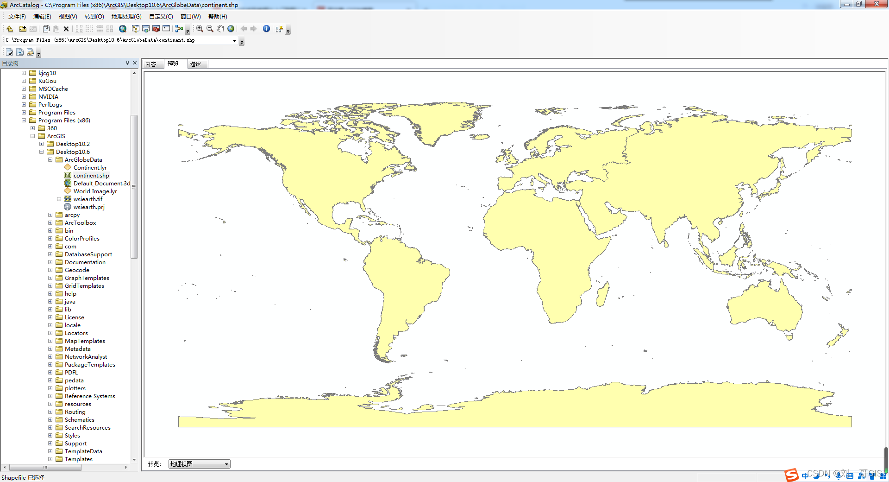Viewport: 889px width, 482px height.
Task: Open the red ArcToolbox icon
Action: 156,29
